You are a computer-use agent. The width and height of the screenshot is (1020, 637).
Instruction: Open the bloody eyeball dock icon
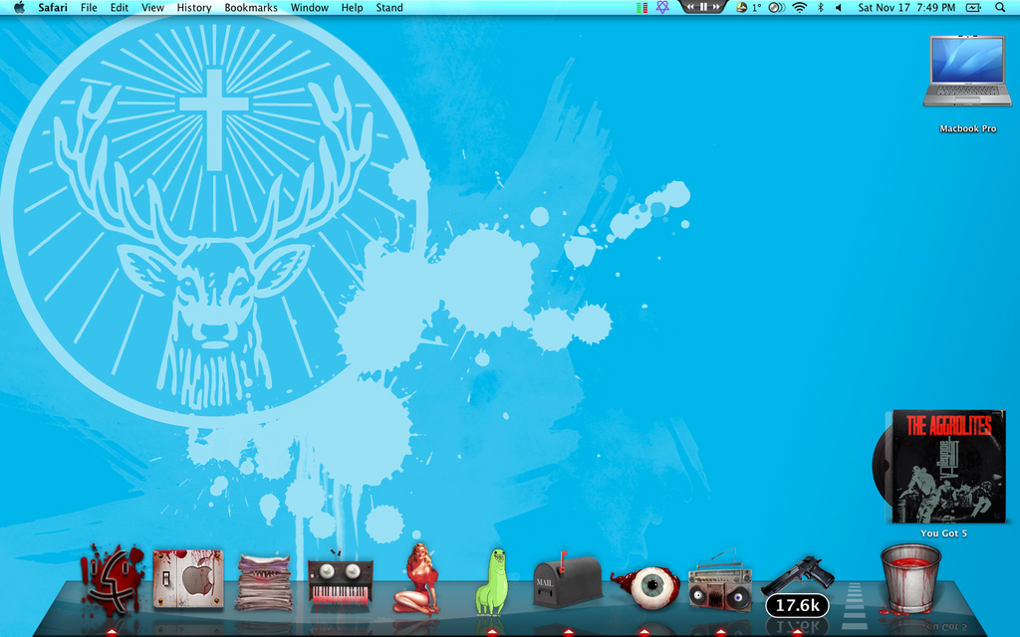644,587
